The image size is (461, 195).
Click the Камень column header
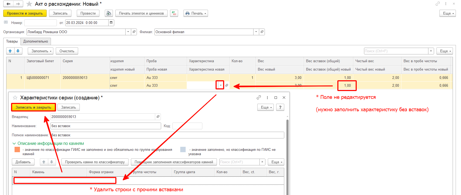click(x=58, y=172)
